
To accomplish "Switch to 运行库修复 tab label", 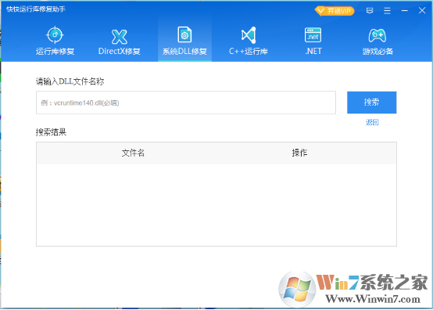I will point(55,52).
